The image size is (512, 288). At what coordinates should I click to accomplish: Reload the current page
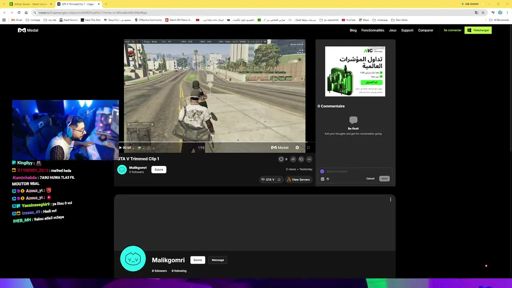(x=19, y=12)
